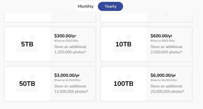
Task: Click the 50TB mountain photo icon
Action: pyautogui.click(x=27, y=83)
